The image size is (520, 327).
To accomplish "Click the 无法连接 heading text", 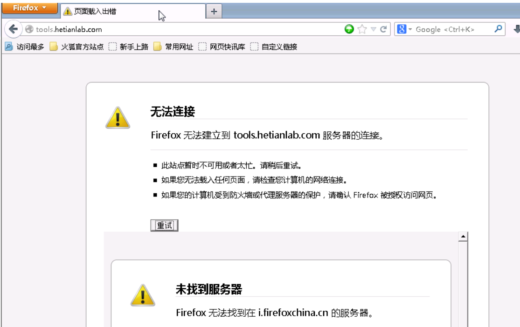I will [x=173, y=111].
